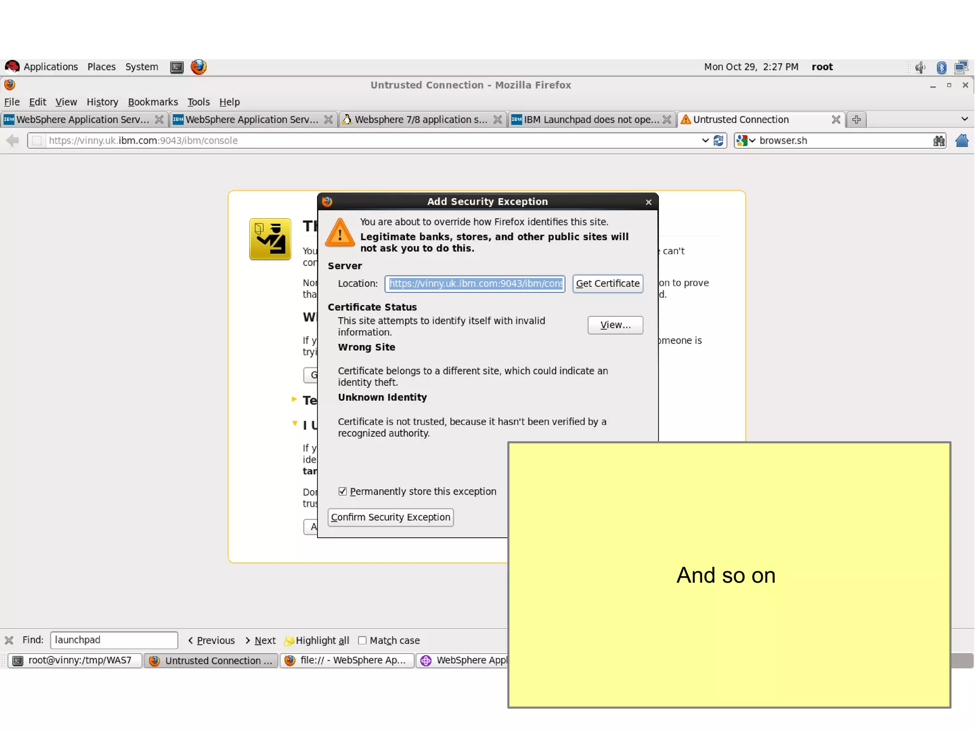The width and height of the screenshot is (975, 731).
Task: Click Confirm Security Exception button
Action: tap(390, 517)
